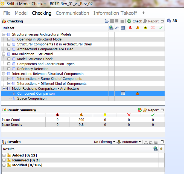
Task: Select the Deficiency Detection tree row label
Action: coord(33,69)
